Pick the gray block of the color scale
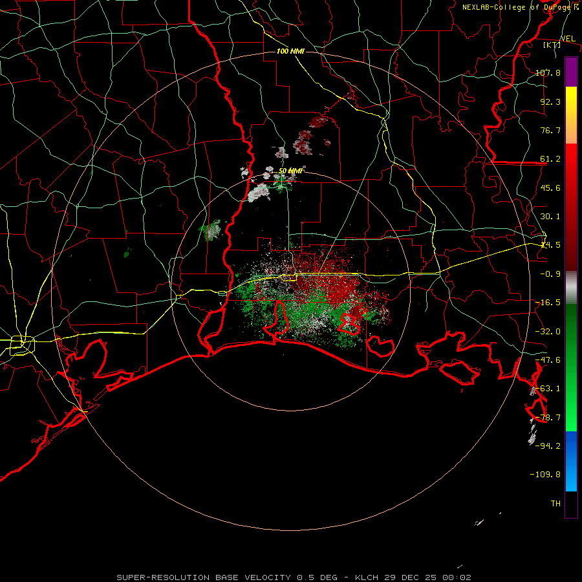The image size is (582, 582). (x=571, y=288)
